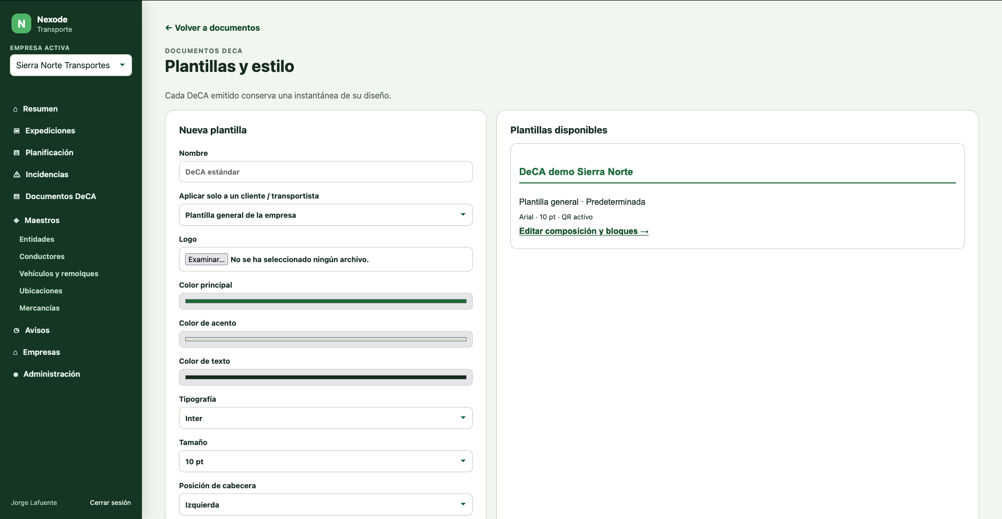
Task: Select Ubicaciones under Maestros
Action: tap(41, 291)
